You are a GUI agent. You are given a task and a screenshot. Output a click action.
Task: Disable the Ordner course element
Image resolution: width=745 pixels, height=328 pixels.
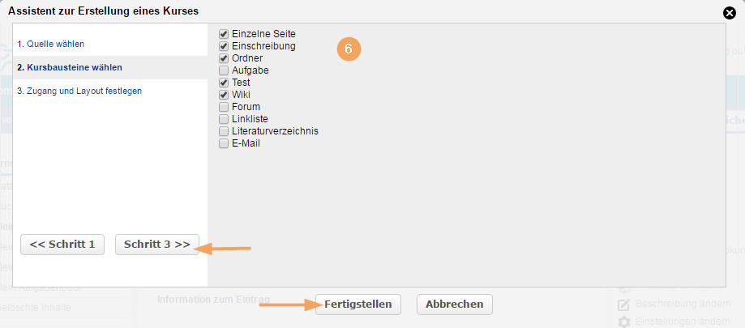tap(224, 58)
